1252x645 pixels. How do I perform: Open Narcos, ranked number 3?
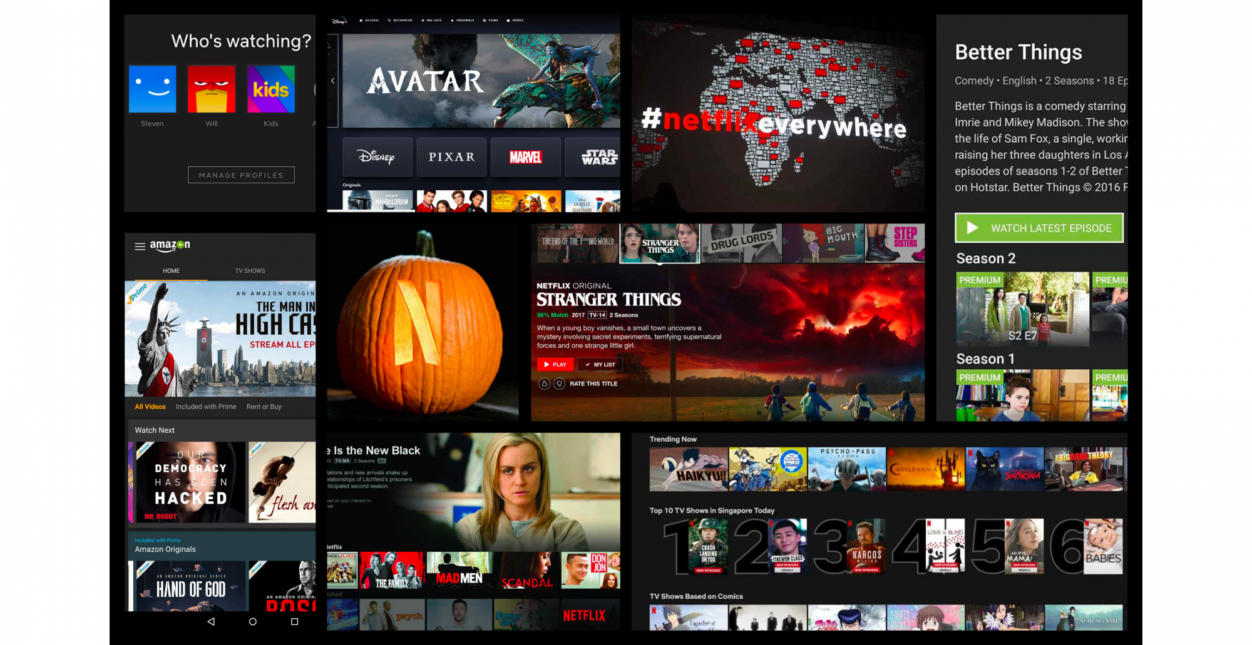click(x=866, y=546)
